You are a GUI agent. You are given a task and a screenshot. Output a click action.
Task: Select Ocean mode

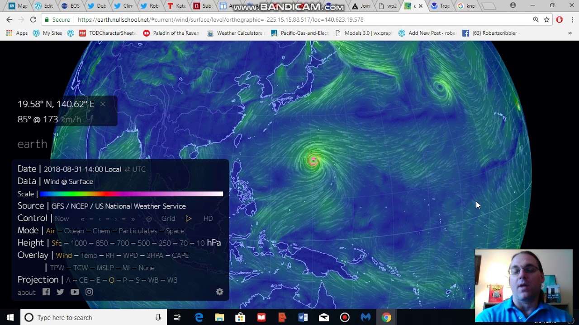[74, 231]
